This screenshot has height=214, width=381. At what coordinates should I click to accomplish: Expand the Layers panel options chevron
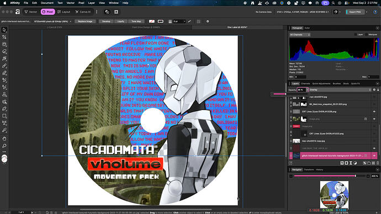[x=377, y=83]
